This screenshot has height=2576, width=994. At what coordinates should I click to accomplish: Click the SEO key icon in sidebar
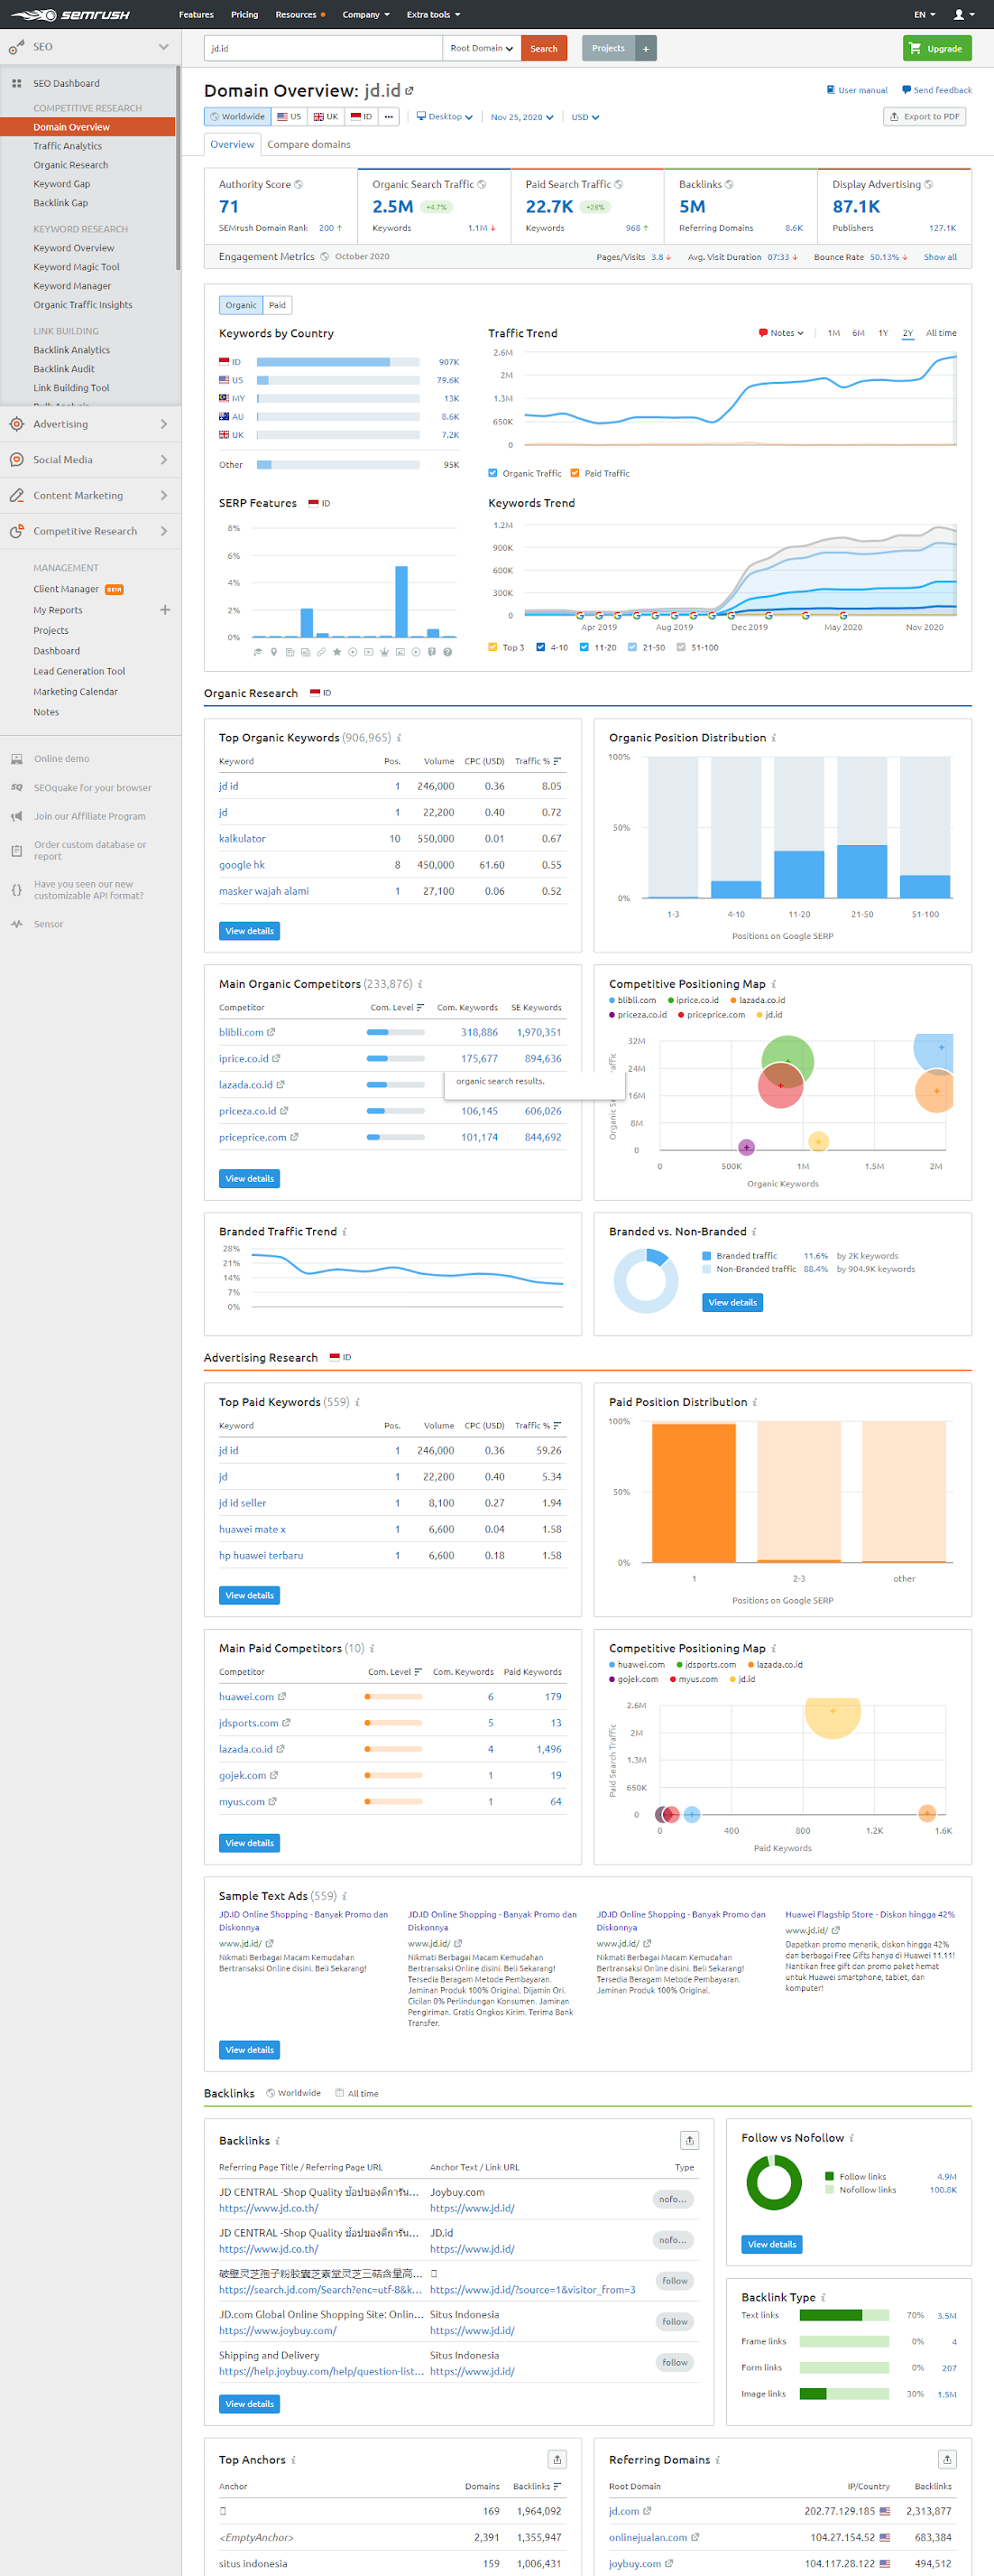click(16, 47)
